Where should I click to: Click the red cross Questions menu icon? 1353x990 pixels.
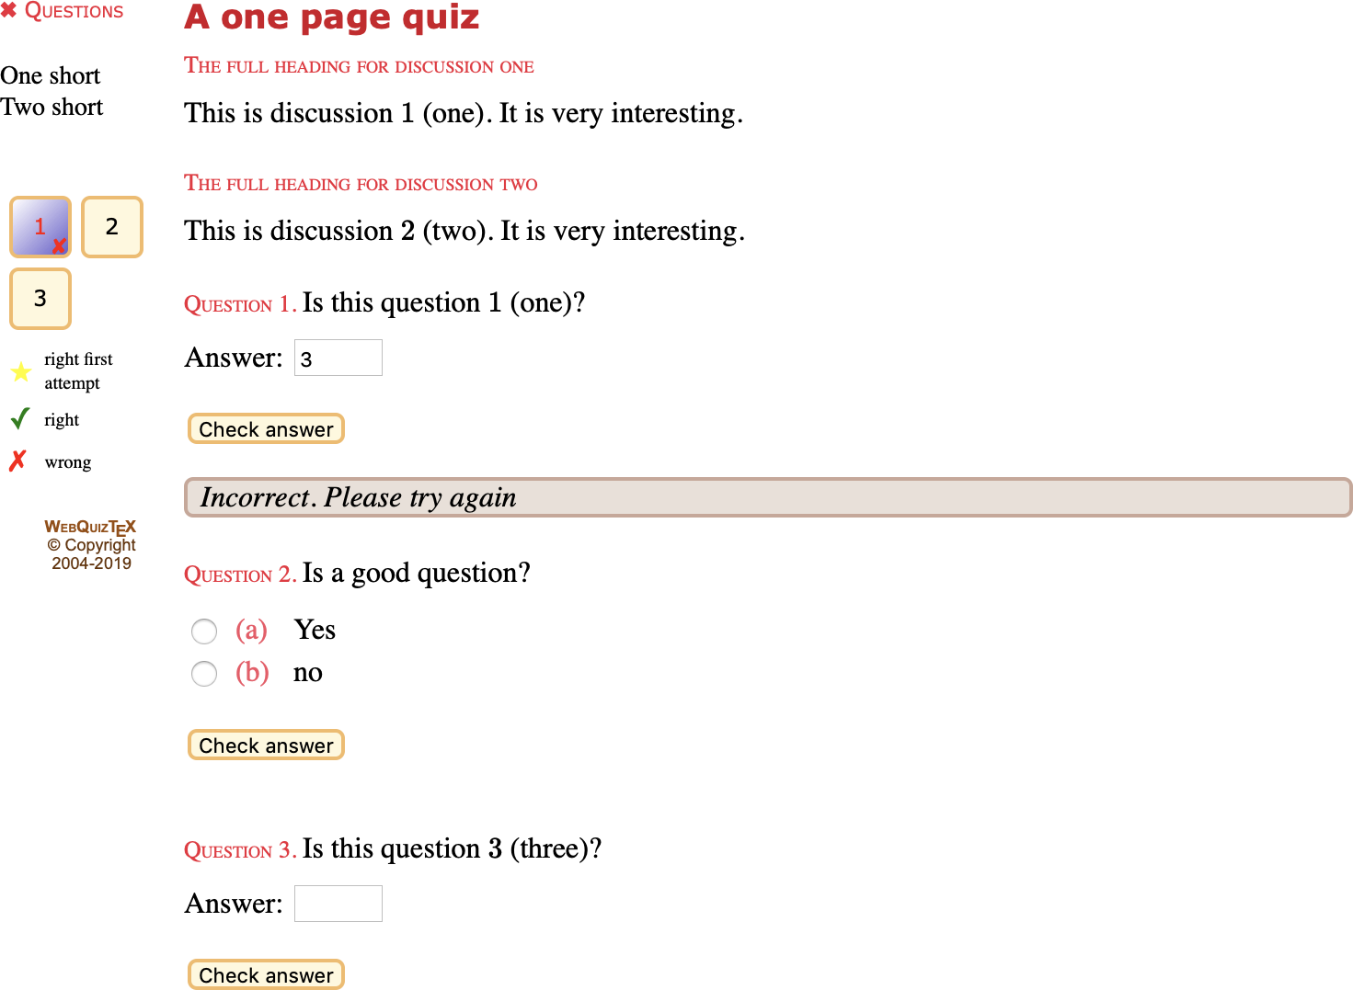click(x=8, y=11)
